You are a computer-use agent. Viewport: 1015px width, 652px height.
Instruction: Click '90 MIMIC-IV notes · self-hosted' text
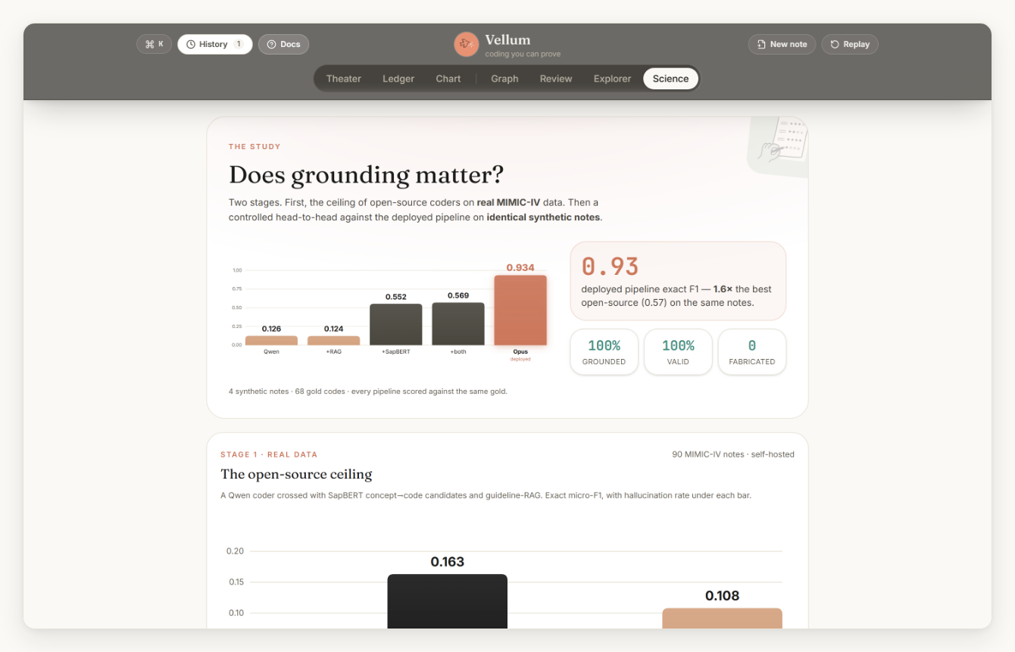[733, 454]
